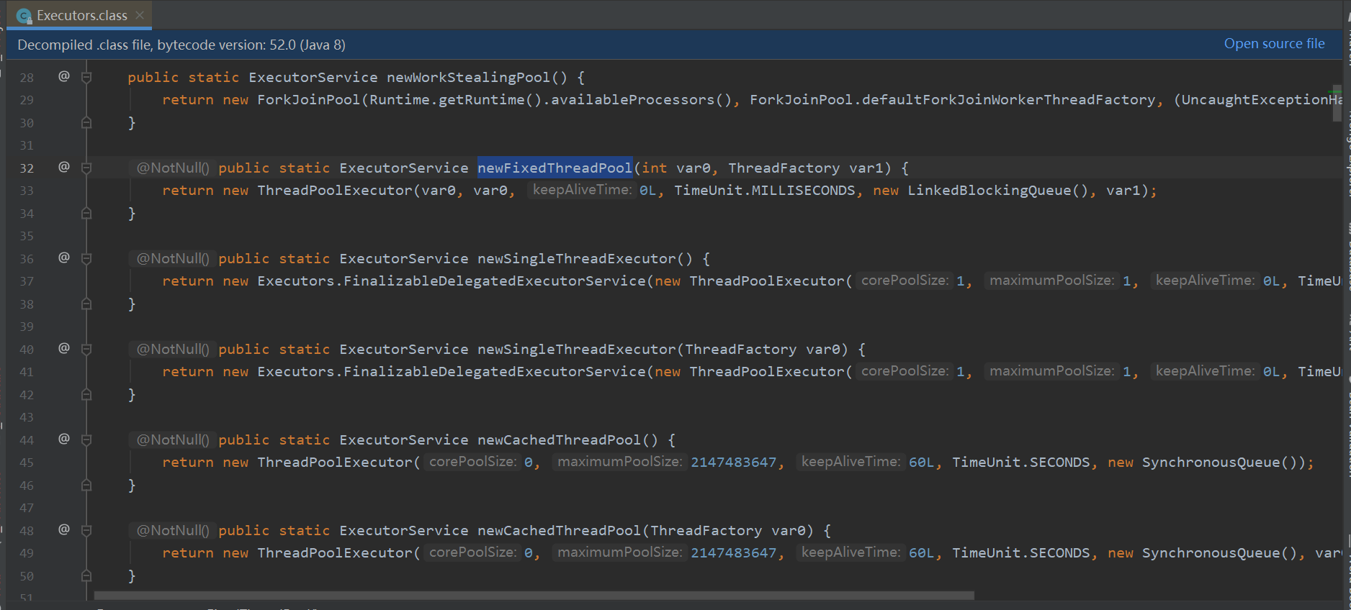
Task: Click newWorkStealingPool method name on line 28
Action: (468, 77)
